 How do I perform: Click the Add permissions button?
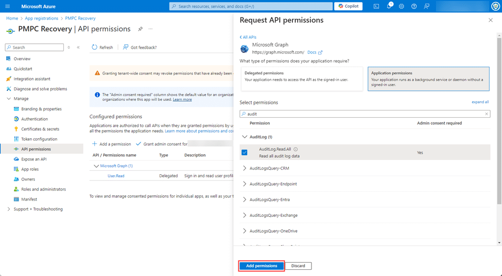[x=262, y=266]
